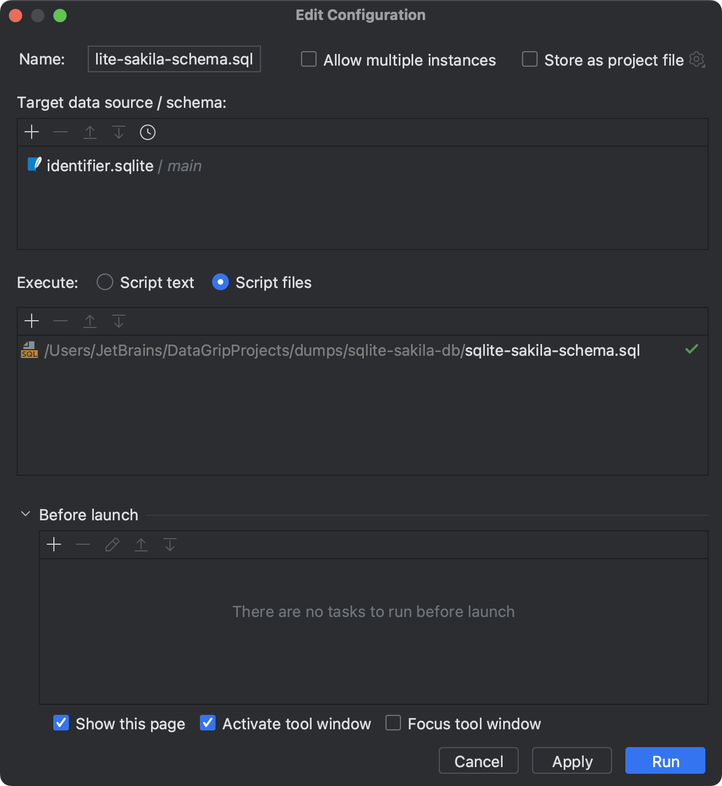This screenshot has height=786, width=722.
Task: Apply the configuration changes
Action: [x=571, y=760]
